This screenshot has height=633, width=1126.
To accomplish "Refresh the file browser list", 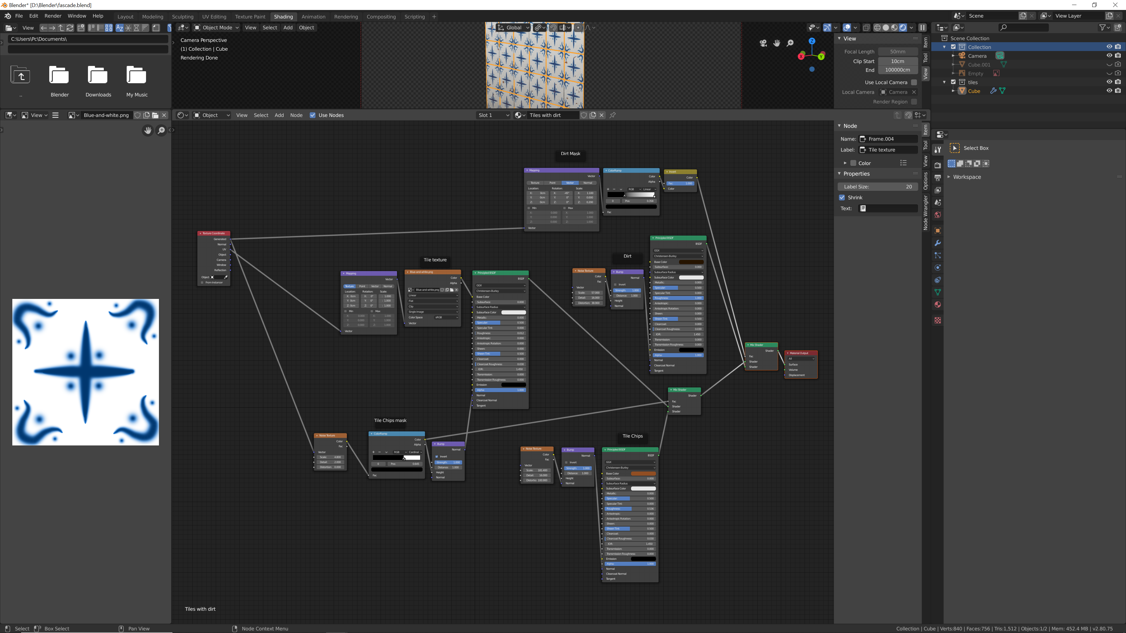I will click(x=70, y=28).
